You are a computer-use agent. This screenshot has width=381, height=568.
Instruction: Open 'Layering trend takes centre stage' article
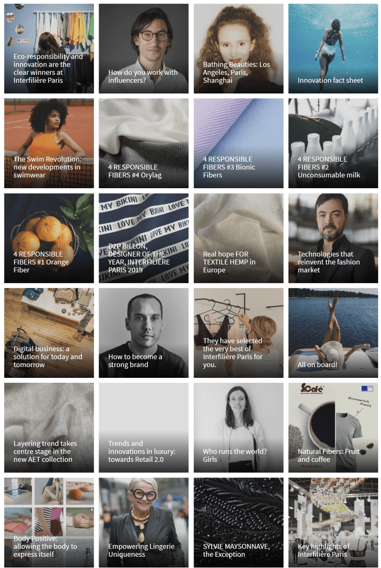49,428
